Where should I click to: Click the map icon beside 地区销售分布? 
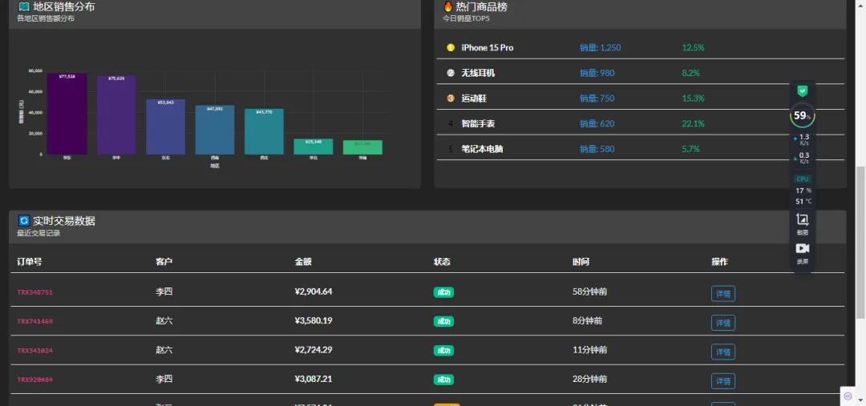[24, 6]
